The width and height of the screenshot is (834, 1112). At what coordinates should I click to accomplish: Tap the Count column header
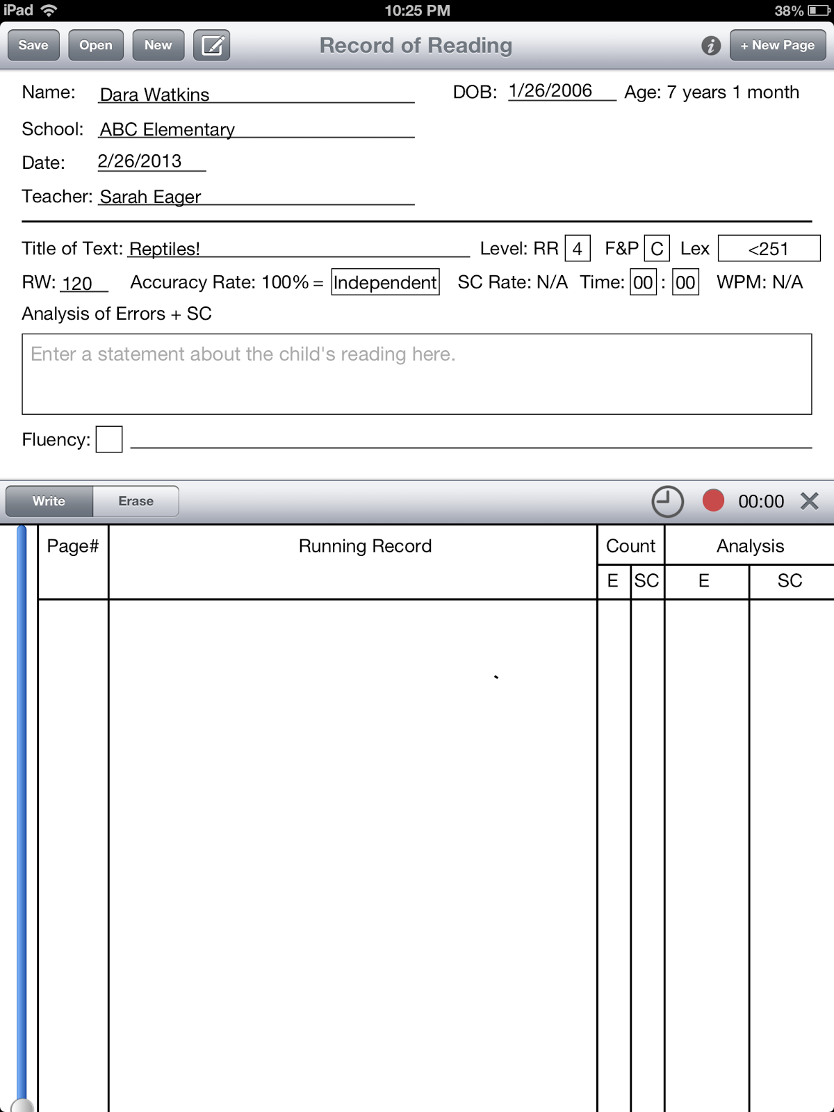tap(630, 546)
